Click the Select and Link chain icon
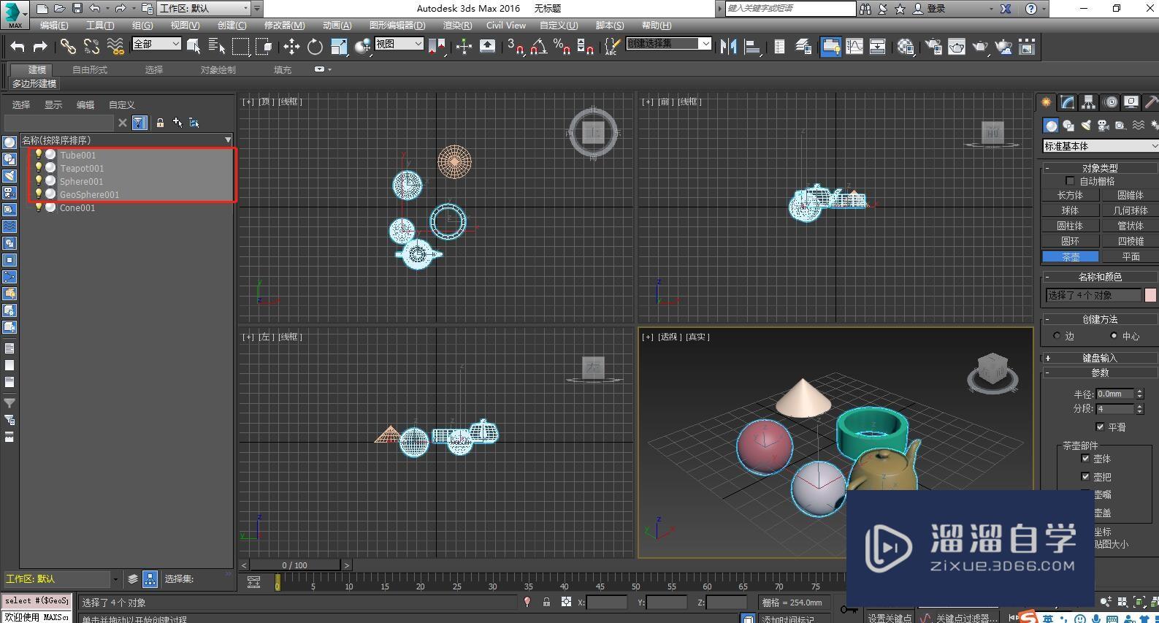The image size is (1159, 623). (x=68, y=47)
